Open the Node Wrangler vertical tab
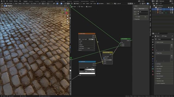Image resolution: width=174 pixels, height=97 pixels. [150, 32]
